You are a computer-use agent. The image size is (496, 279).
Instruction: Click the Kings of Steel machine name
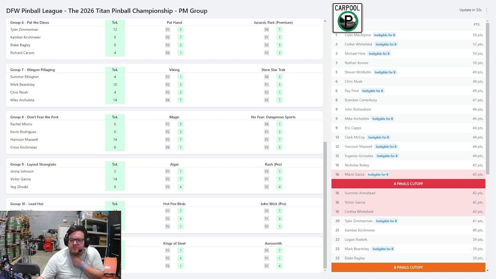174,243
